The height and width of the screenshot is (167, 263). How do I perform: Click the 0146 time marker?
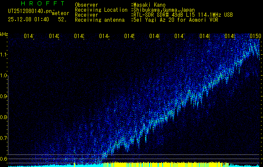pyautogui.click(x=154, y=36)
